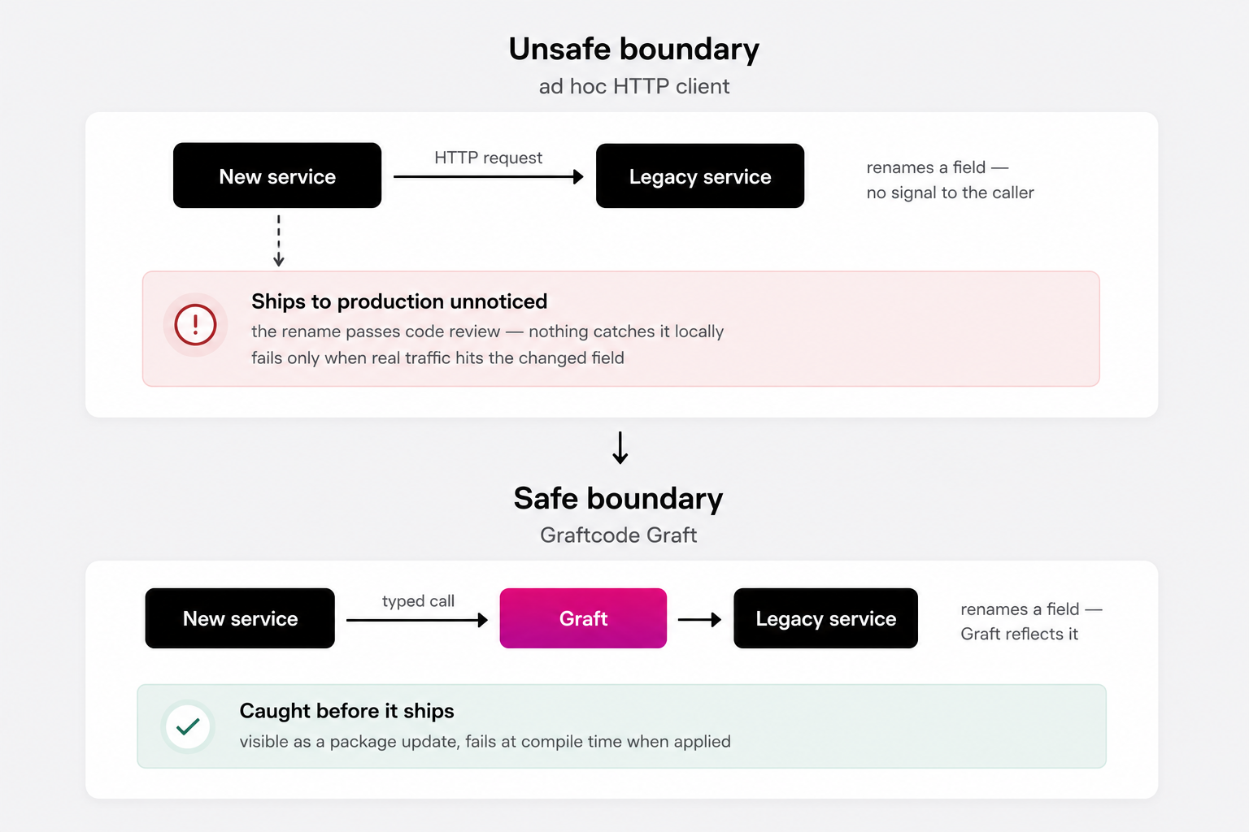Select the top Legacy service box

tap(700, 176)
